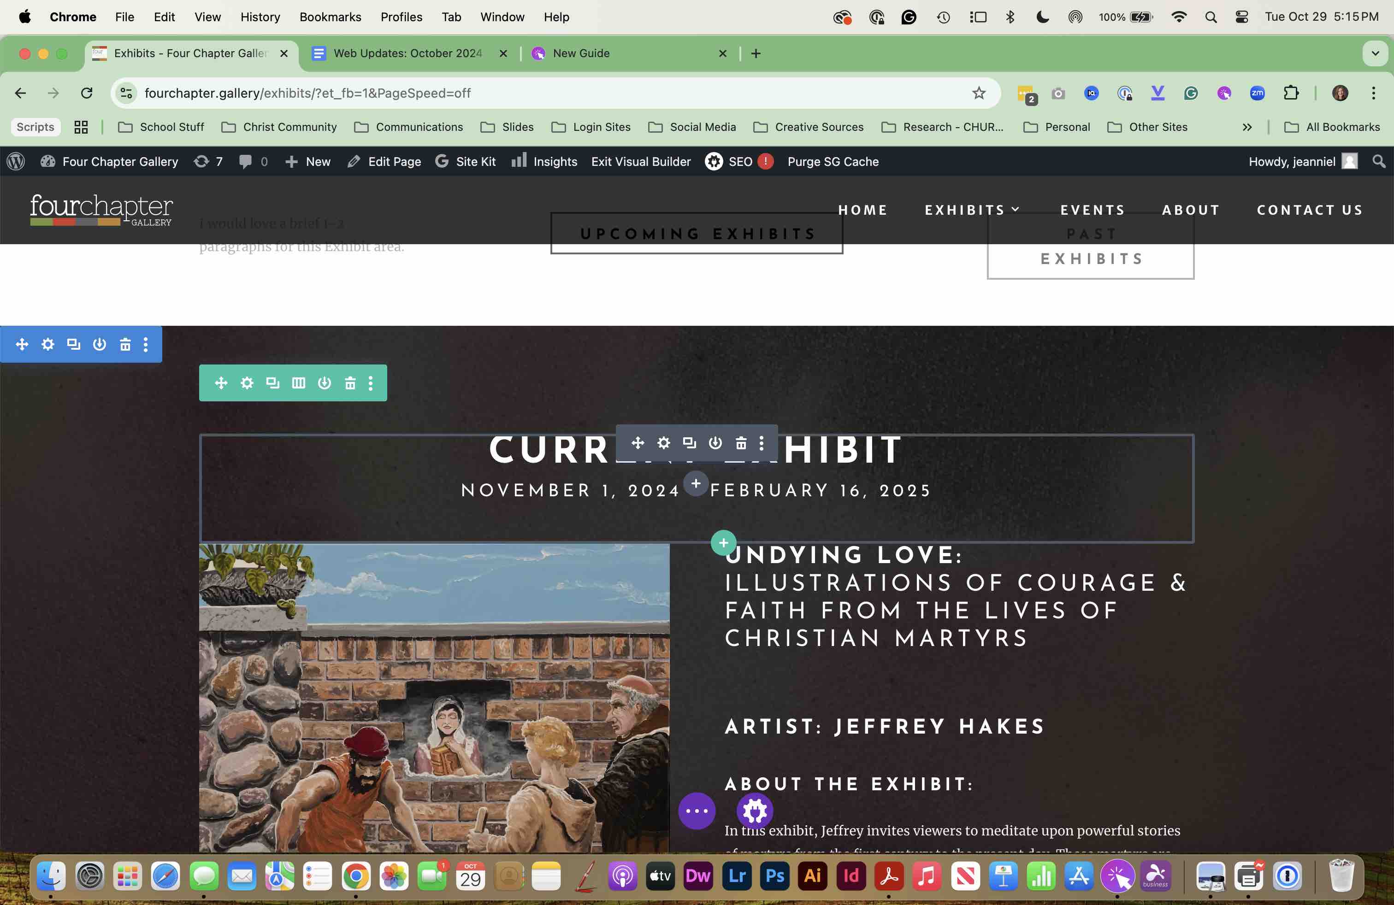1394x905 pixels.
Task: Purge SG Cache
Action: pyautogui.click(x=833, y=162)
